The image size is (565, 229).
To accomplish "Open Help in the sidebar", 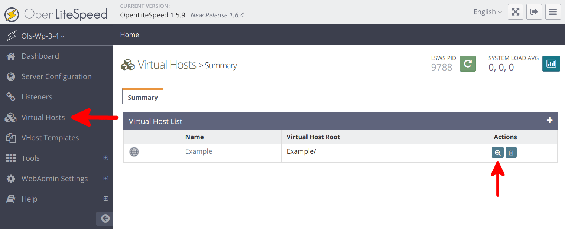I will coord(29,199).
